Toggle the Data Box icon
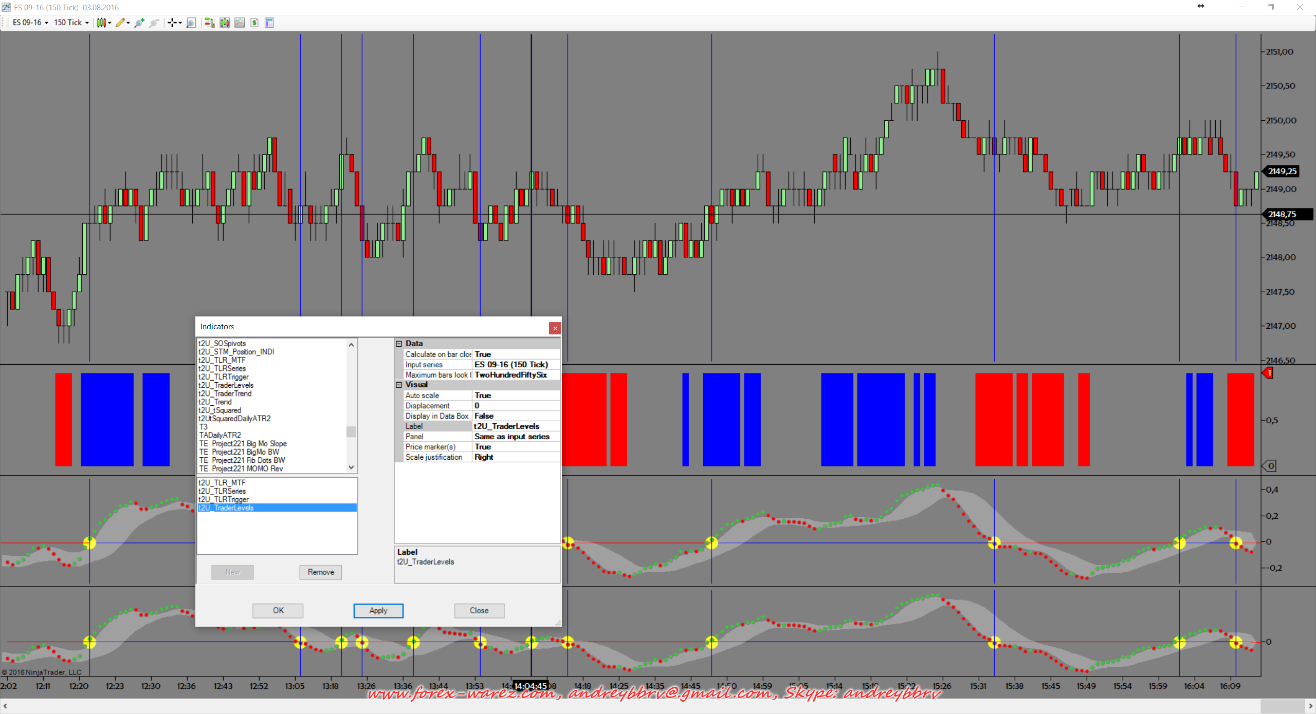Image resolution: width=1316 pixels, height=714 pixels. [x=269, y=23]
